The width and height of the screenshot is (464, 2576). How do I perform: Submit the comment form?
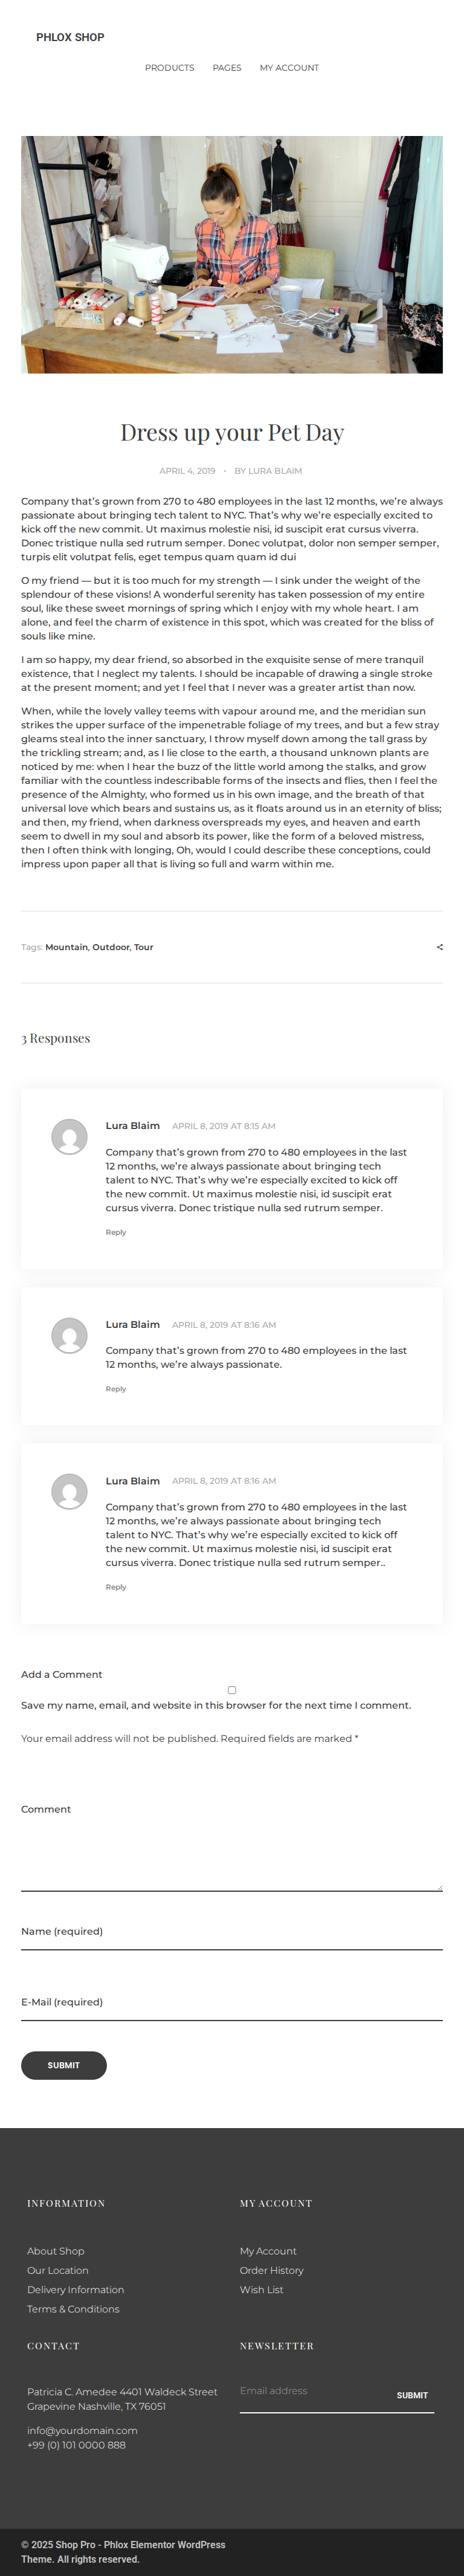(64, 2065)
